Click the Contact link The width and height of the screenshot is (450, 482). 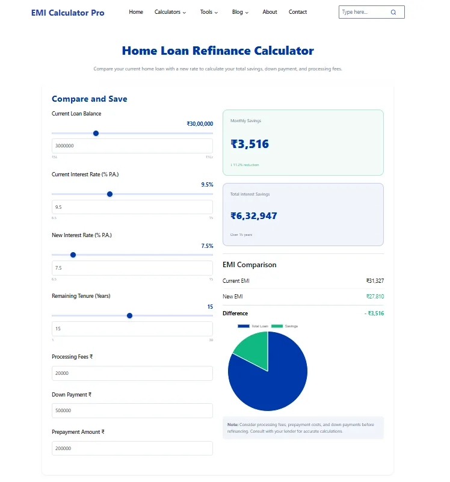coord(298,12)
